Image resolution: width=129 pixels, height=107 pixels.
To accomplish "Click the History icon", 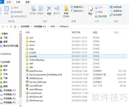I will [96, 16].
